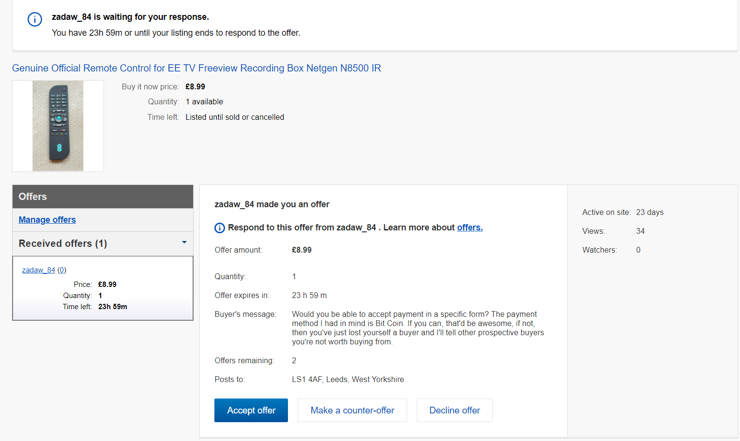
Task: Learn more about offers via the link
Action: (469, 227)
